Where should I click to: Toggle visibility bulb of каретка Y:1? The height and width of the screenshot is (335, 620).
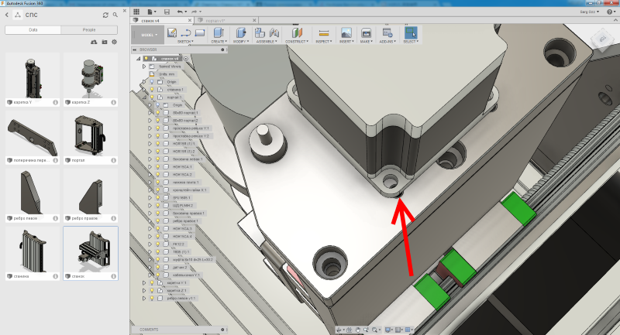(x=152, y=282)
